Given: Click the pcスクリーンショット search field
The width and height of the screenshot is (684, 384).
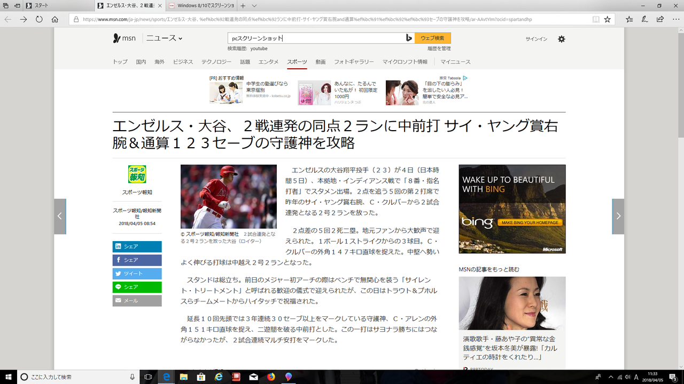Looking at the screenshot, I should coord(315,38).
